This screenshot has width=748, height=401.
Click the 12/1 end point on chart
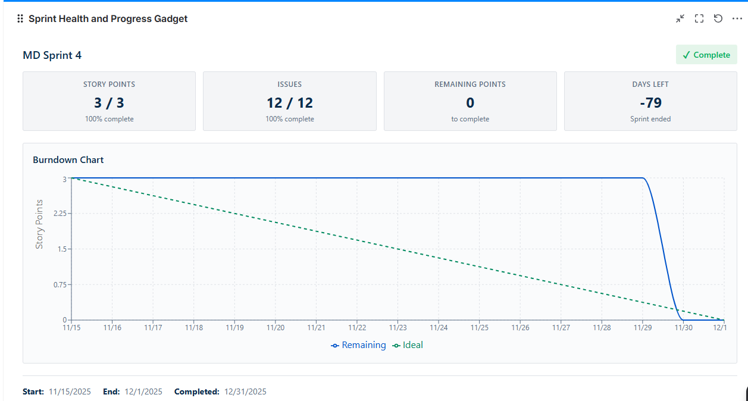coord(724,320)
